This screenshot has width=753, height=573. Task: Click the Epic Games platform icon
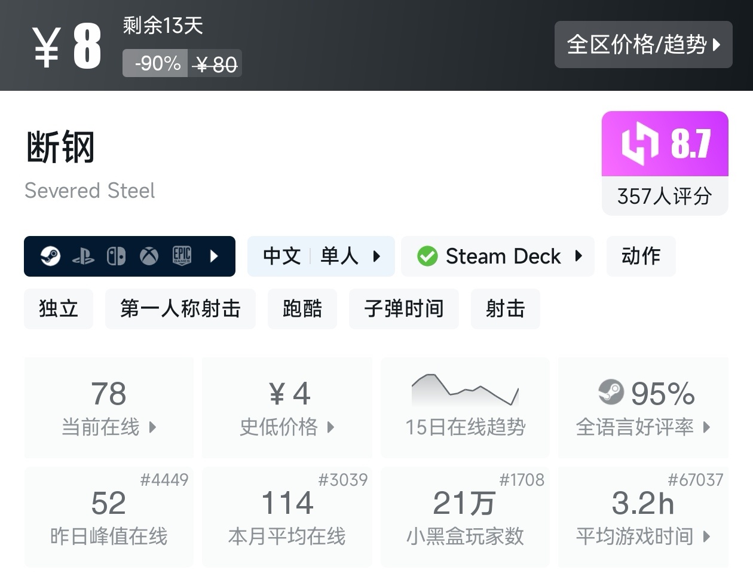point(182,256)
